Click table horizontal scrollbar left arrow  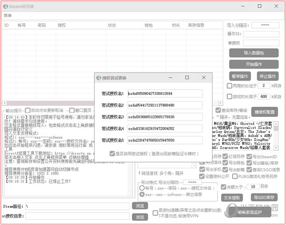pyautogui.click(x=5, y=103)
